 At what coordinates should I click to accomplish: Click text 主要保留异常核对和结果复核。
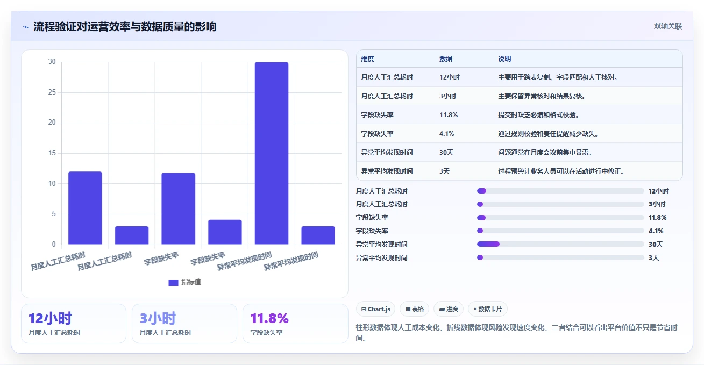[x=542, y=96]
